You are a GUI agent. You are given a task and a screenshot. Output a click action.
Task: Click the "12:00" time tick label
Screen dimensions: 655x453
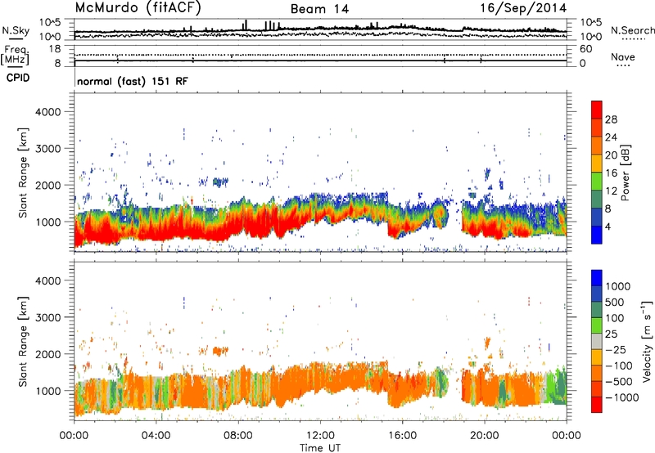coord(320,436)
